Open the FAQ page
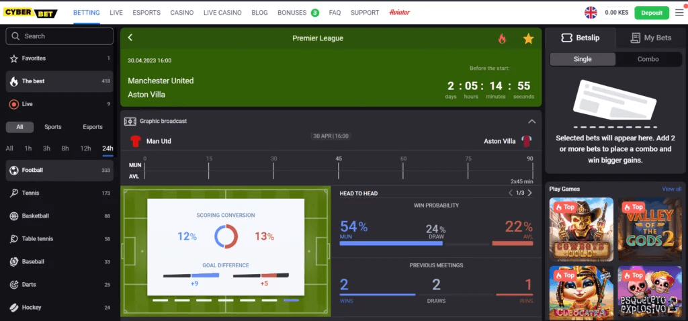The image size is (688, 321). pos(335,13)
